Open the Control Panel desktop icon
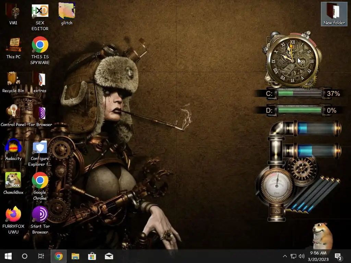The height and width of the screenshot is (263, 351). [x=13, y=116]
